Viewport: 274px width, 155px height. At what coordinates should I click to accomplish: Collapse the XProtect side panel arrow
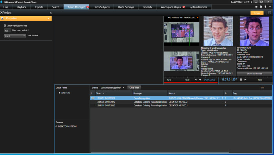(51, 13)
